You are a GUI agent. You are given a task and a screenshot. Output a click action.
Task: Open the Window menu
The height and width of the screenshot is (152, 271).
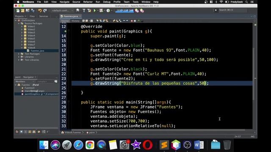point(146,2)
